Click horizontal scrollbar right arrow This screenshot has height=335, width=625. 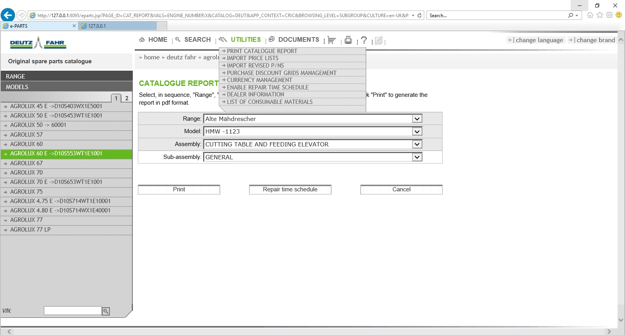(609, 332)
